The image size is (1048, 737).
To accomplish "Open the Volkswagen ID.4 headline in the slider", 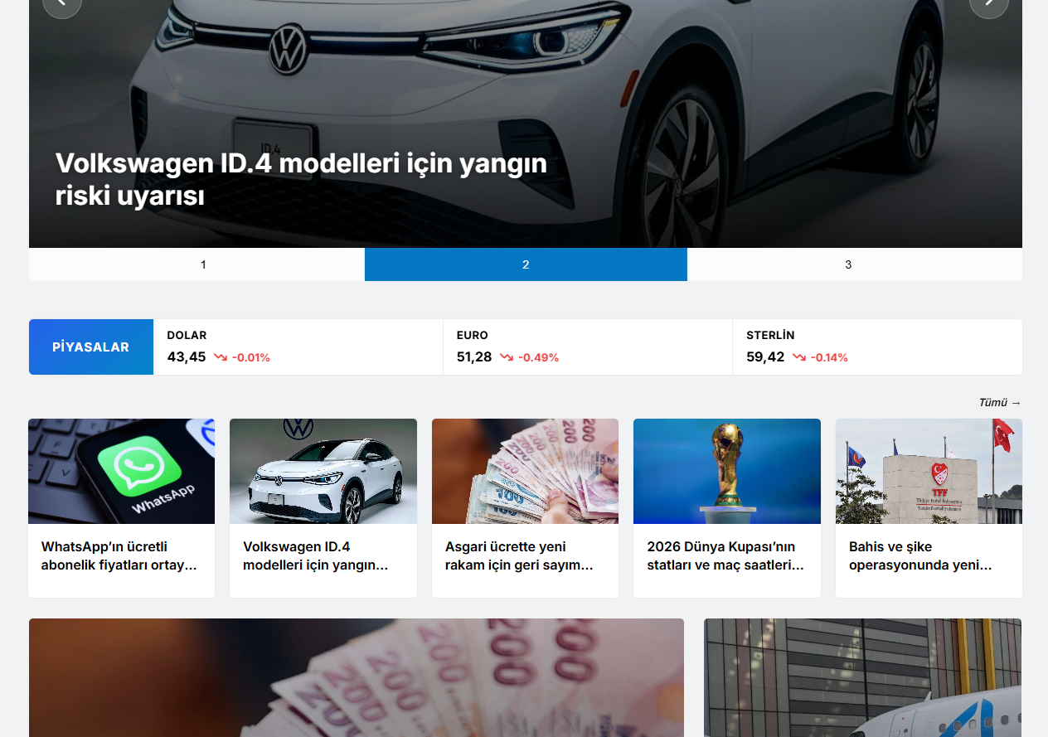I will click(x=301, y=180).
